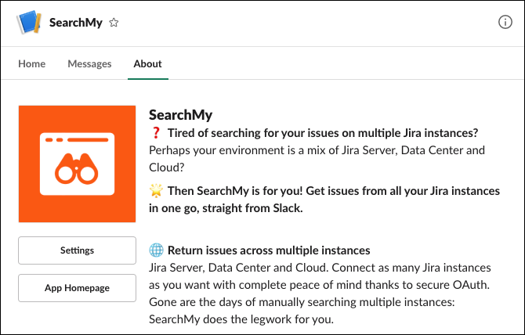Click 'SearchMy does the legwork for you.' text
Viewport: 525px width, 335px height.
click(241, 319)
